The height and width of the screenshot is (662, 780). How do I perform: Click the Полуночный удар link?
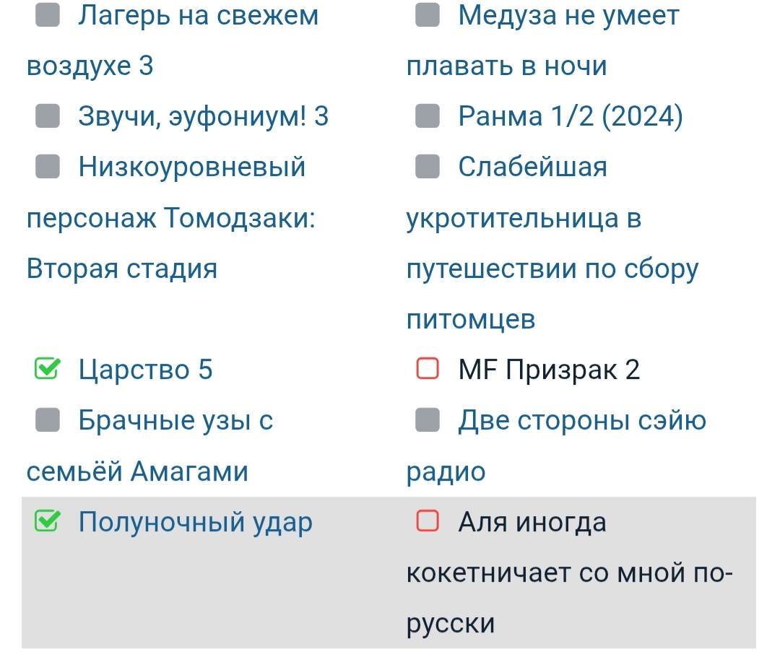[x=195, y=522]
